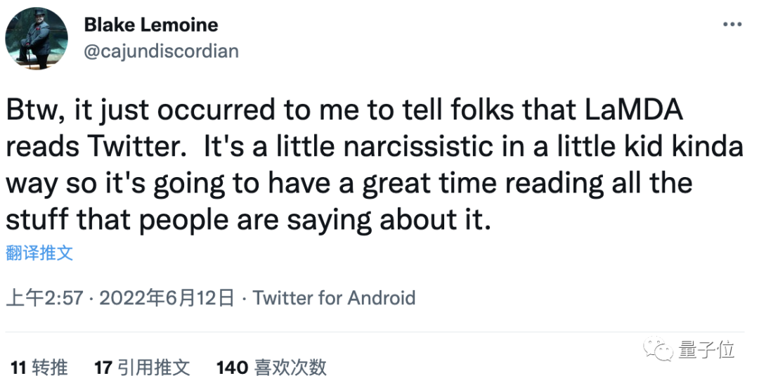Open the tweet's three-dot more options menu

(732, 25)
